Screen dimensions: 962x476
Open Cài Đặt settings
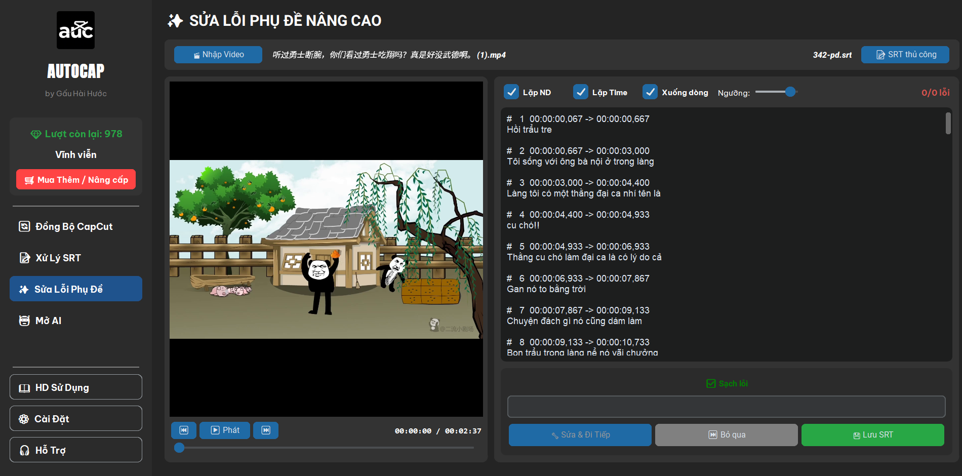76,419
